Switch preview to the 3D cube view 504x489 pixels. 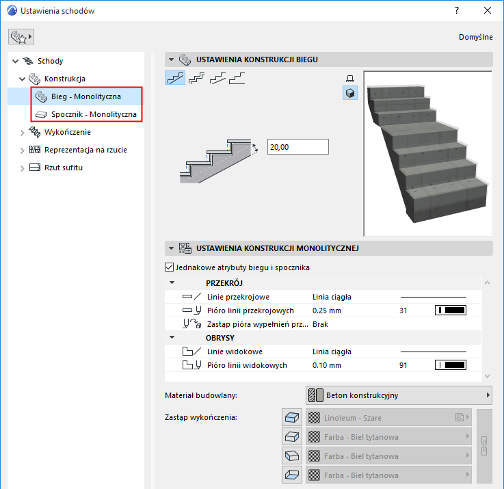(350, 93)
